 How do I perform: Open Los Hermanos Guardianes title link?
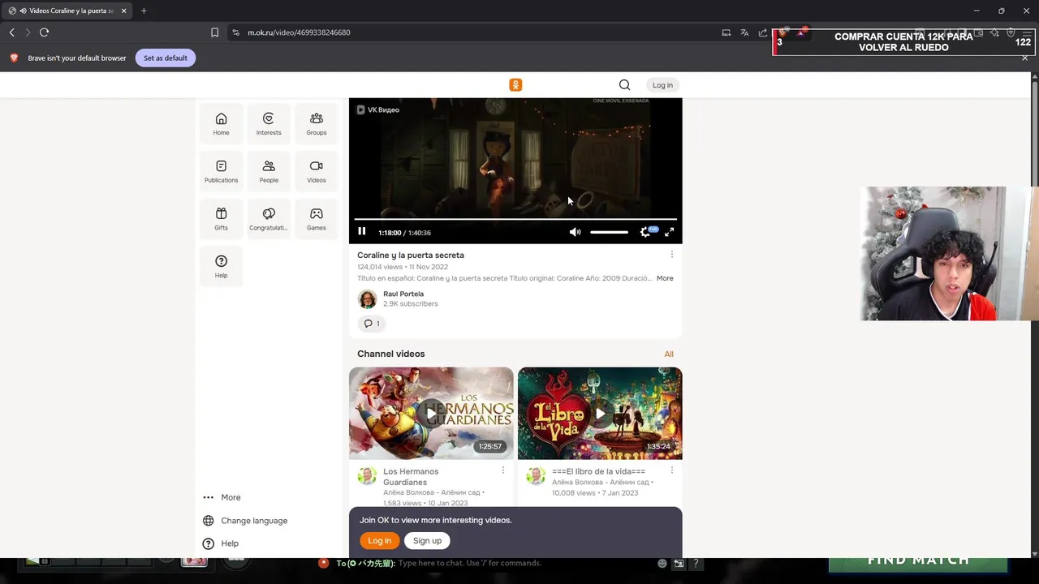[x=411, y=477]
